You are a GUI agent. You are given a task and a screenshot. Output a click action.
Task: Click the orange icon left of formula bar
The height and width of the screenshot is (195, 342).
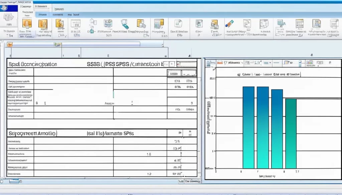coord(10,44)
